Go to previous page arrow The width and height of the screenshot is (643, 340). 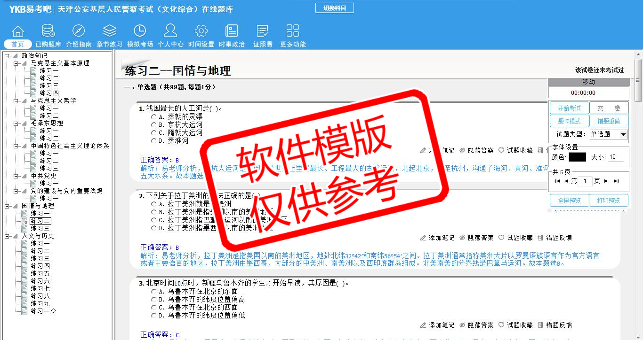tap(566, 181)
